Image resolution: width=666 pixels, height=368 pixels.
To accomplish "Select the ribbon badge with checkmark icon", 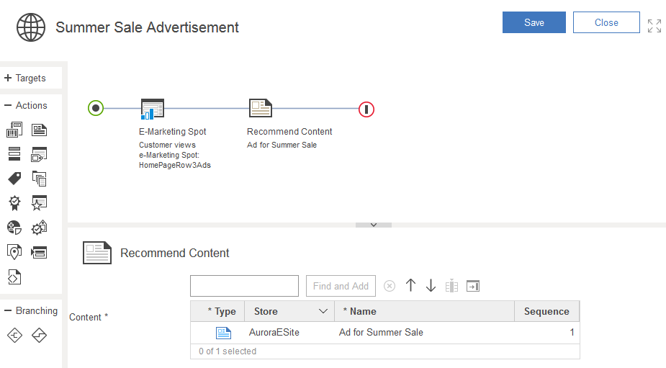I will (x=14, y=203).
